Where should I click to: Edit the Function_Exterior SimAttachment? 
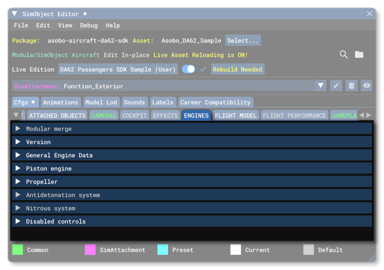pyautogui.click(x=336, y=85)
